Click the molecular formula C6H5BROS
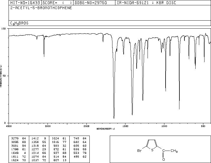This screenshot has width=211, height=163. [19, 23]
